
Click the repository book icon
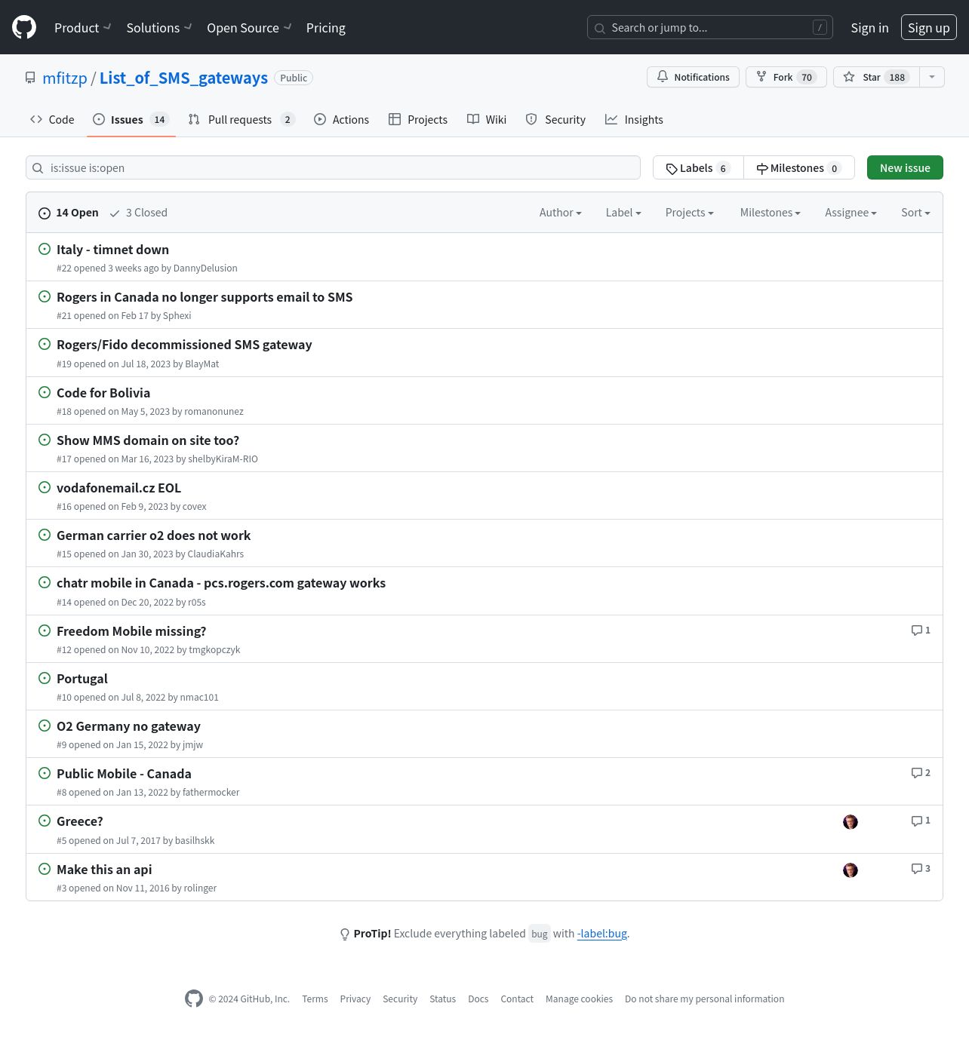(30, 78)
